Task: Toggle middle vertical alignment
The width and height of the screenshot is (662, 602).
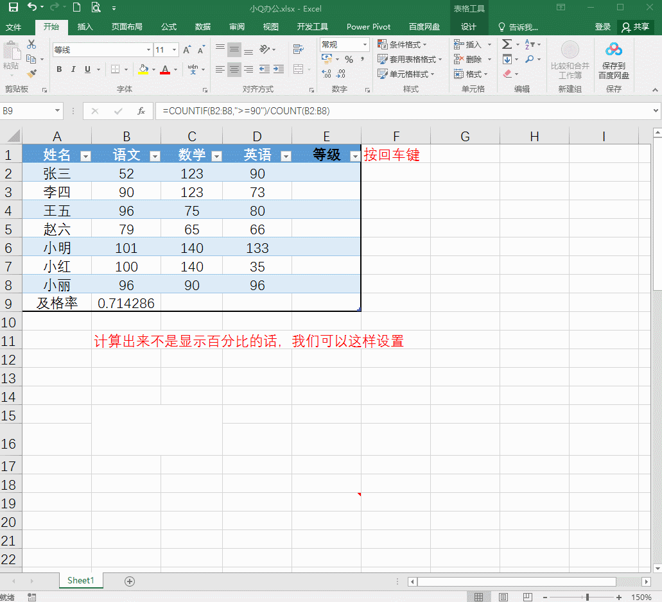Action: [234, 50]
